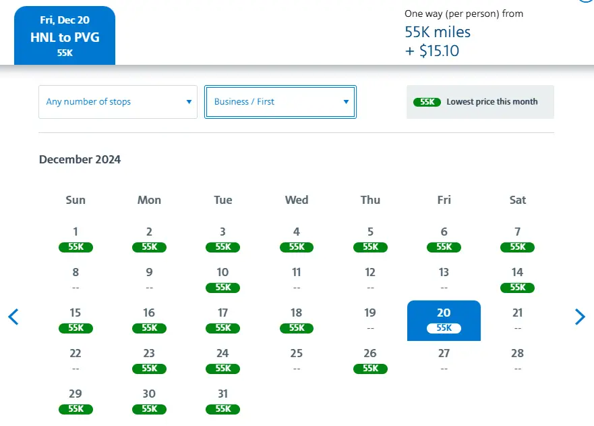Image resolution: width=594 pixels, height=426 pixels.
Task: Select December 1 on the calendar
Action: (76, 239)
